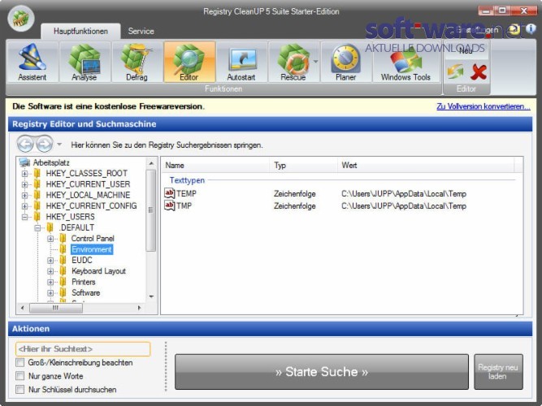542x406 pixels.
Task: Click the Texttypen group header
Action: tap(187, 180)
